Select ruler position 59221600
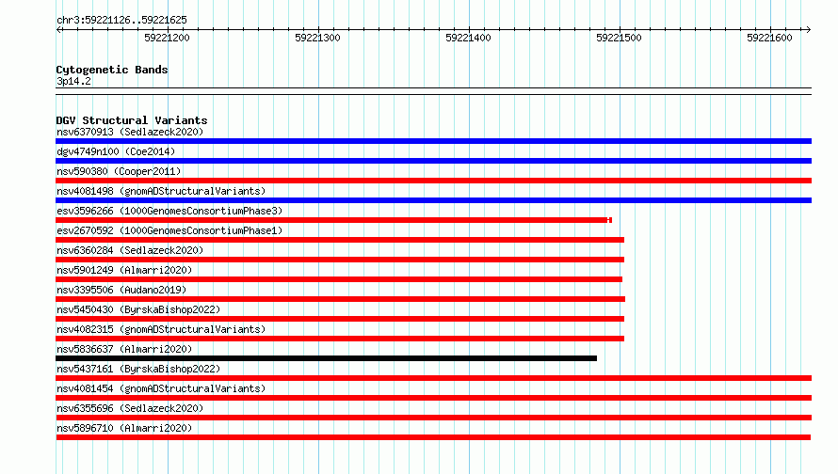Viewport: 838px width, 474px height. [769, 38]
